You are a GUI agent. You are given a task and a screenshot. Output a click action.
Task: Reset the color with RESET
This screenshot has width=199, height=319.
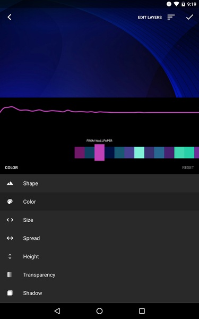(x=188, y=167)
